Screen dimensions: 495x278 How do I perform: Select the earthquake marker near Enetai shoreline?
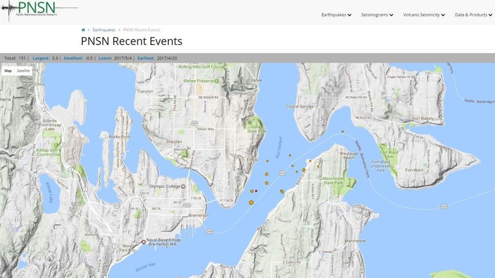[x=267, y=160]
